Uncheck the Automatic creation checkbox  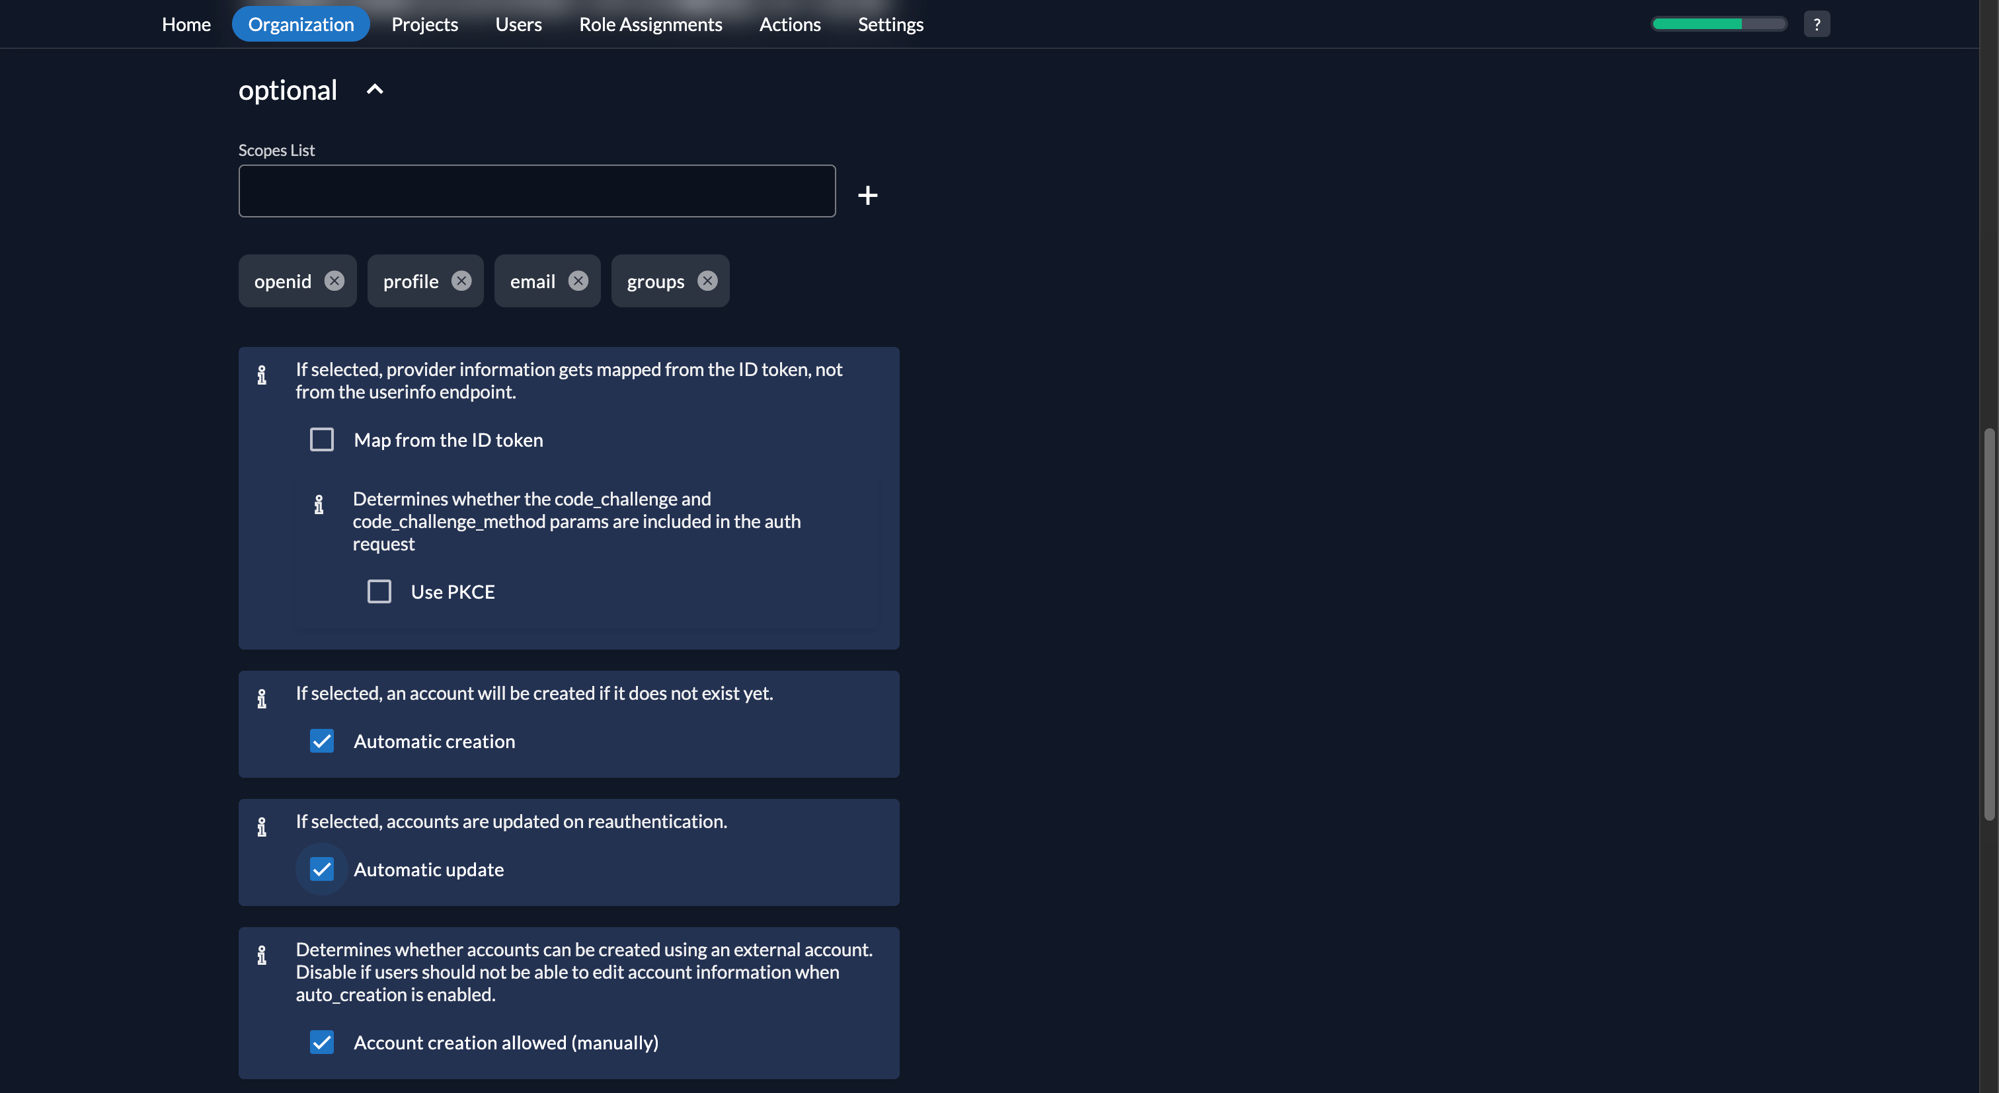coord(322,741)
